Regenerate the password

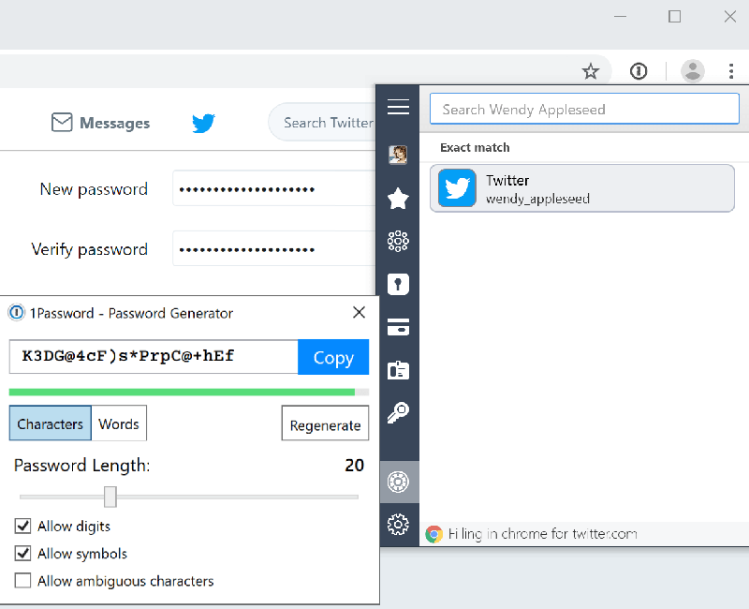coord(325,423)
